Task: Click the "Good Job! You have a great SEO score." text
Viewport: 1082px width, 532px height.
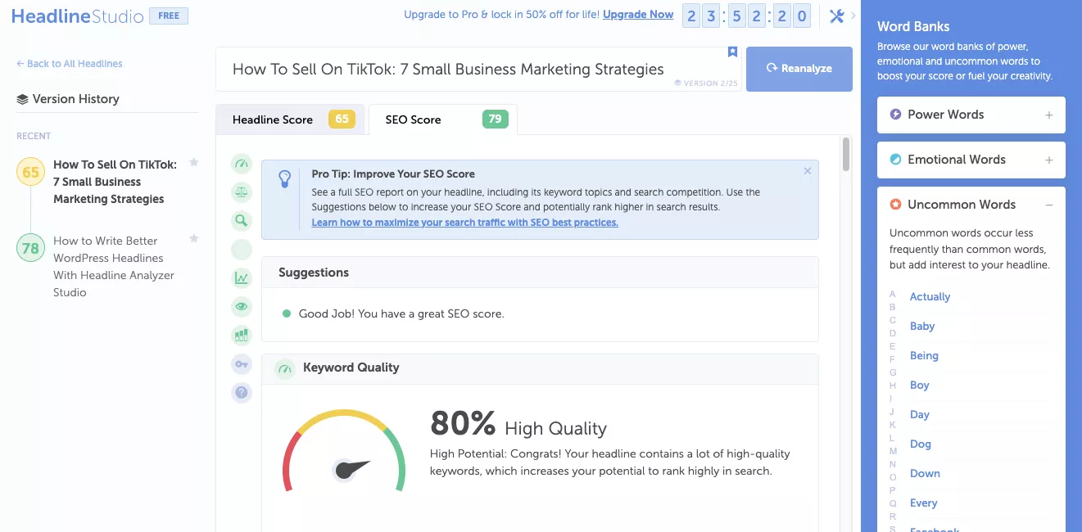Action: pyautogui.click(x=401, y=313)
